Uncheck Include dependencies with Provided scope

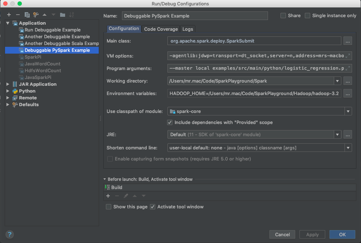[x=170, y=122]
